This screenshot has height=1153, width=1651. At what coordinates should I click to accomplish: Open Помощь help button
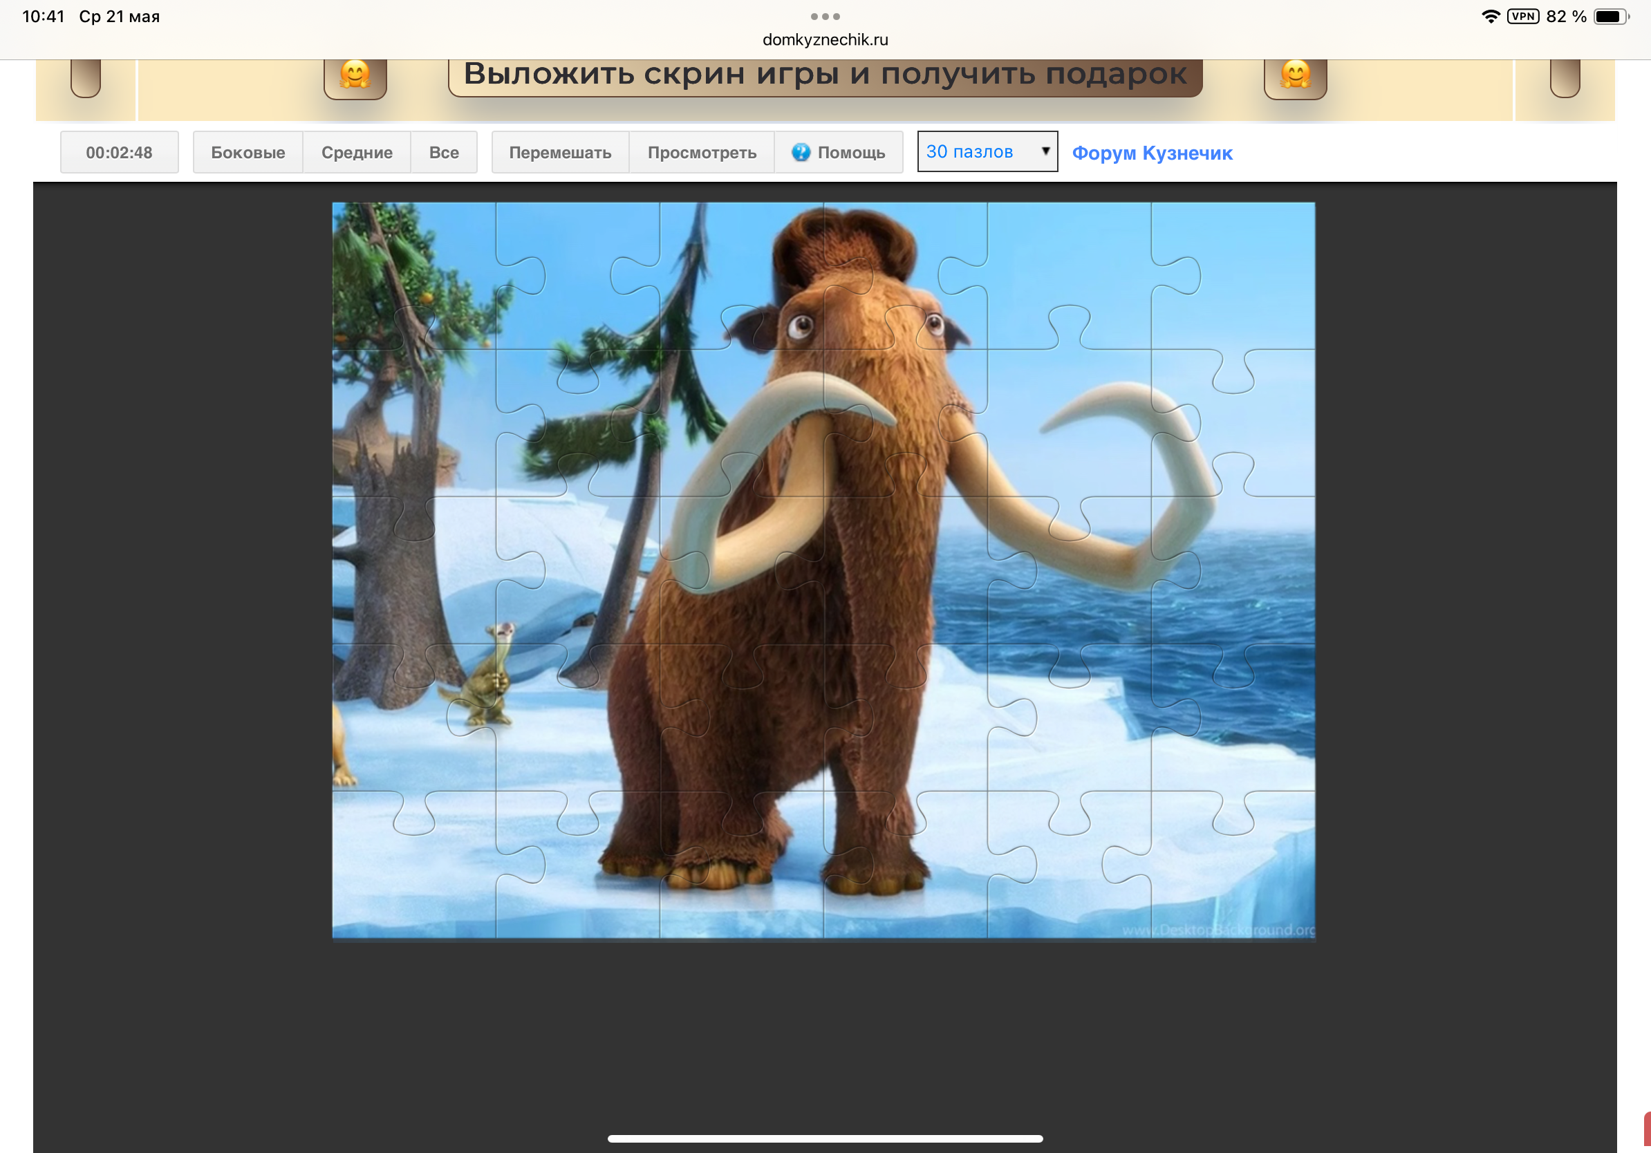(x=839, y=152)
